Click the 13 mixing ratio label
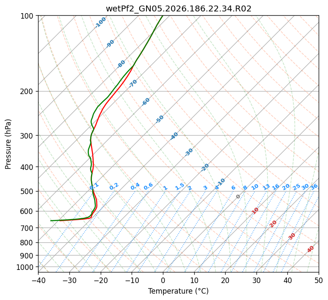 click(x=266, y=187)
